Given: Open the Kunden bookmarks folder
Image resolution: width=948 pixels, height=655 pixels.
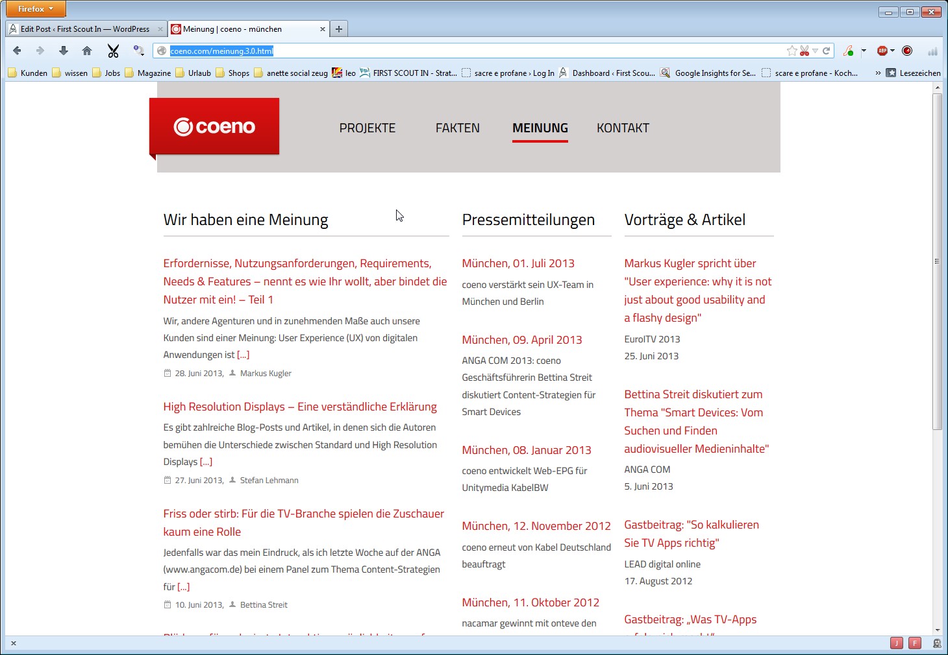Looking at the screenshot, I should (x=28, y=73).
